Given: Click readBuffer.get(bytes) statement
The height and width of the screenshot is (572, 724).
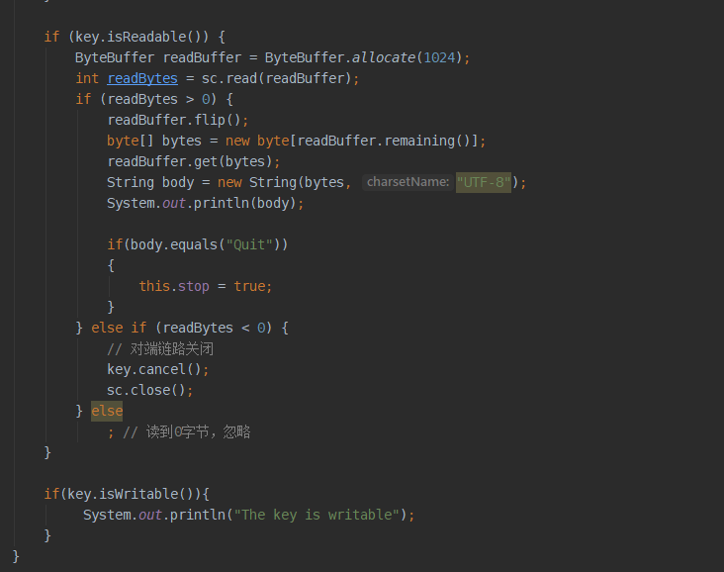Looking at the screenshot, I should (x=194, y=161).
